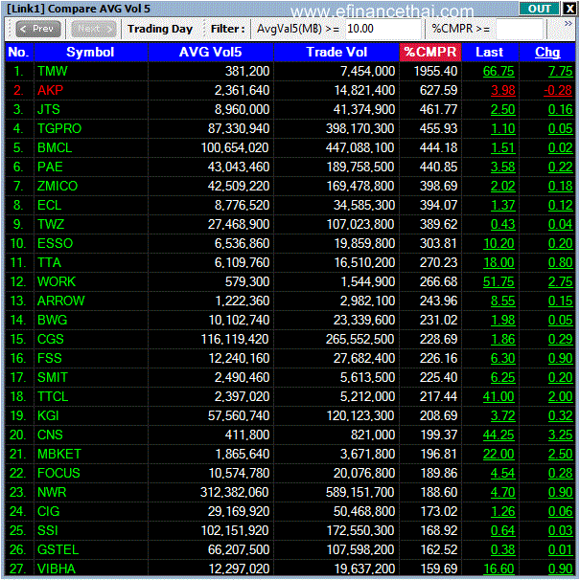Click the Trading Day toolbar label
The image size is (580, 580).
click(x=160, y=29)
